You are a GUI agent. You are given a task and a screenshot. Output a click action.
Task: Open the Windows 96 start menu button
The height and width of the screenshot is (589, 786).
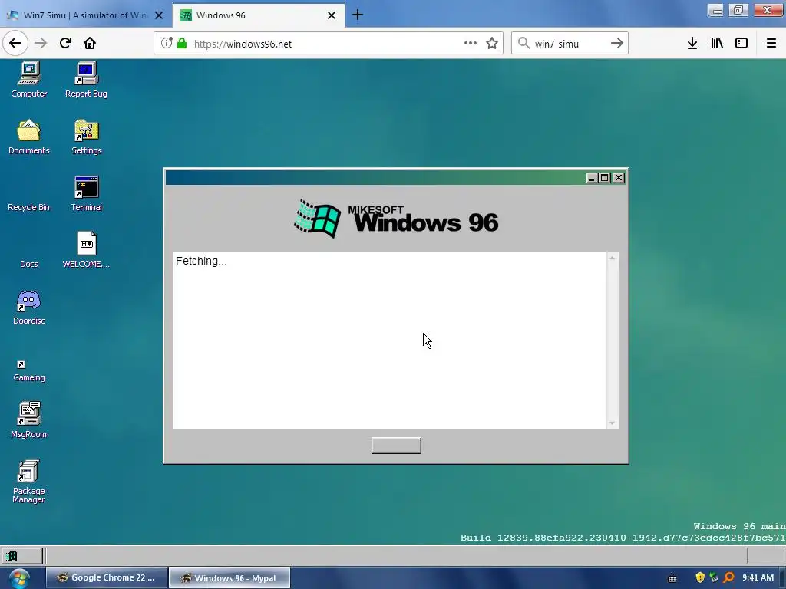22,556
